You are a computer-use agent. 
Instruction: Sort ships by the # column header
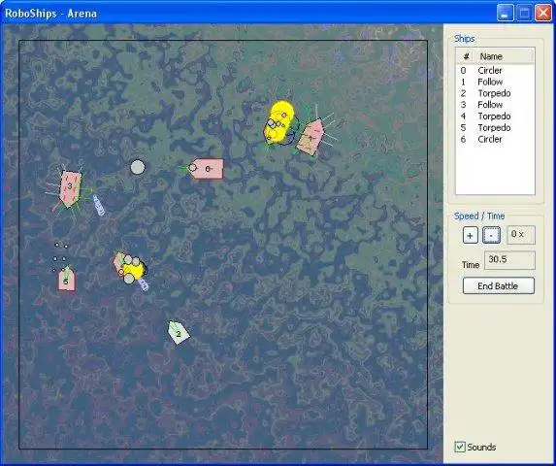coord(466,56)
